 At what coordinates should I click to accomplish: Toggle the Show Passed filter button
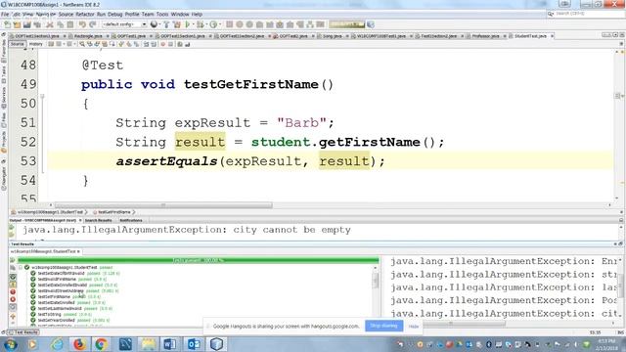[x=13, y=277]
